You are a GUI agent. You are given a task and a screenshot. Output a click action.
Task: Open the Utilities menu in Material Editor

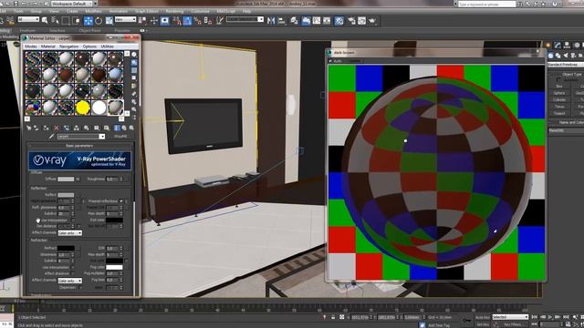108,46
